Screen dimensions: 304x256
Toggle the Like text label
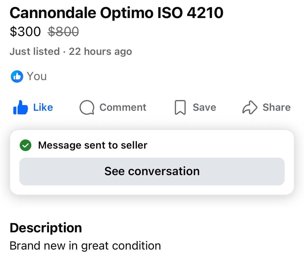click(43, 107)
